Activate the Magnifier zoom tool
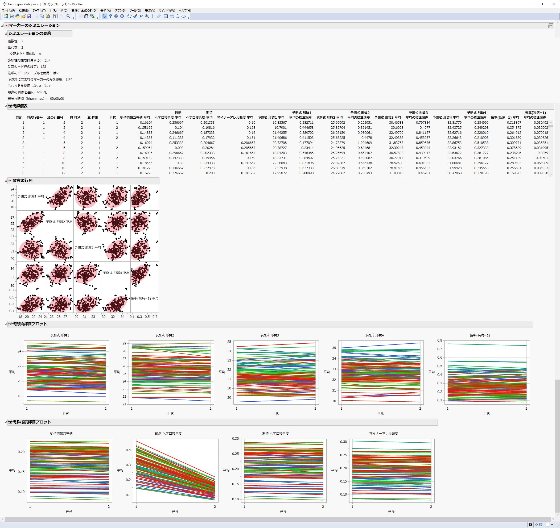This screenshot has width=560, height=528. point(147,16)
